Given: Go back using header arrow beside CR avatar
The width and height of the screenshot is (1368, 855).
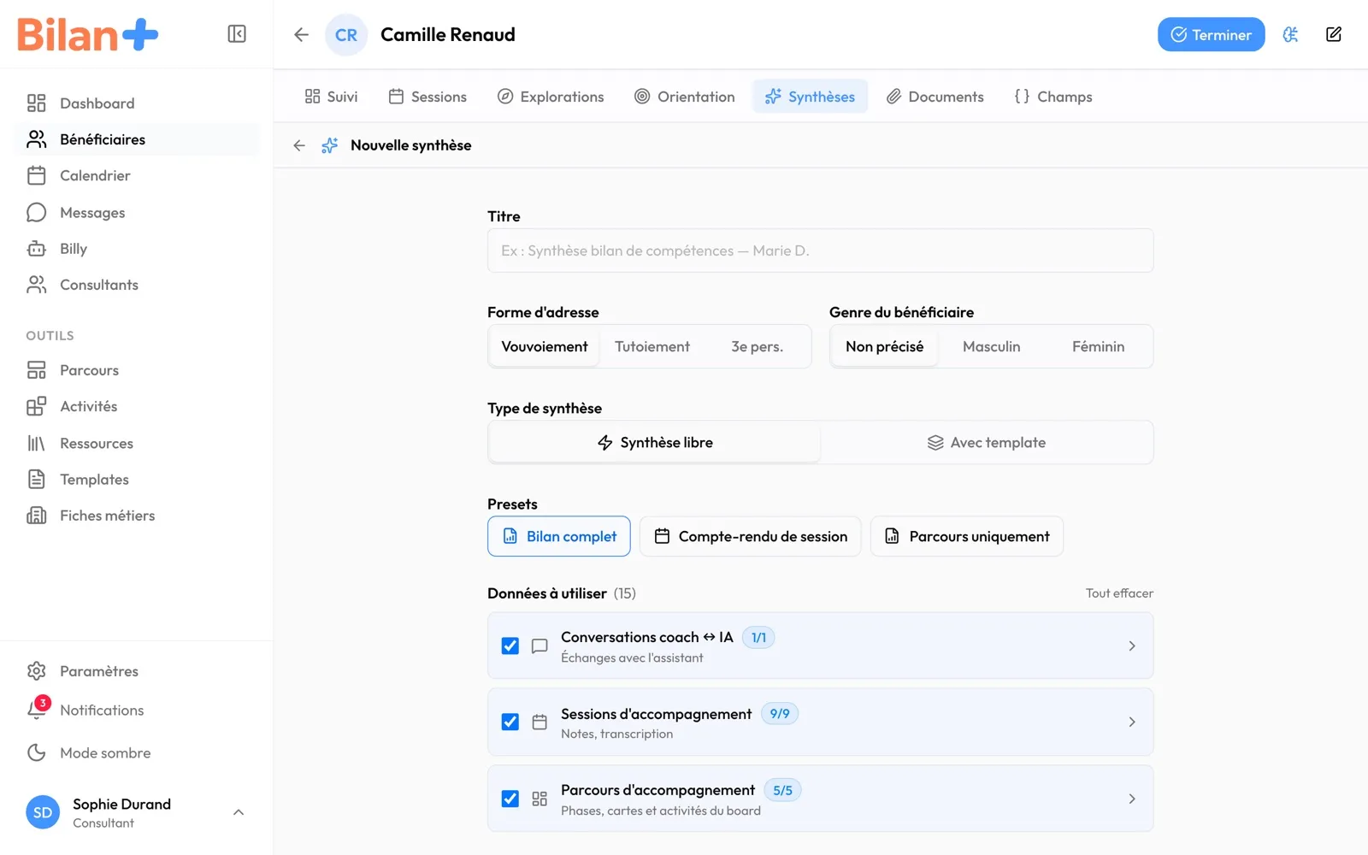Looking at the screenshot, I should pyautogui.click(x=301, y=34).
